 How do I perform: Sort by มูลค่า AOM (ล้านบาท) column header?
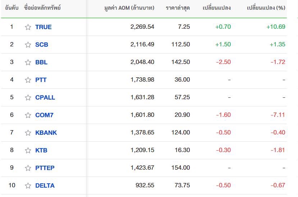pos(129,8)
